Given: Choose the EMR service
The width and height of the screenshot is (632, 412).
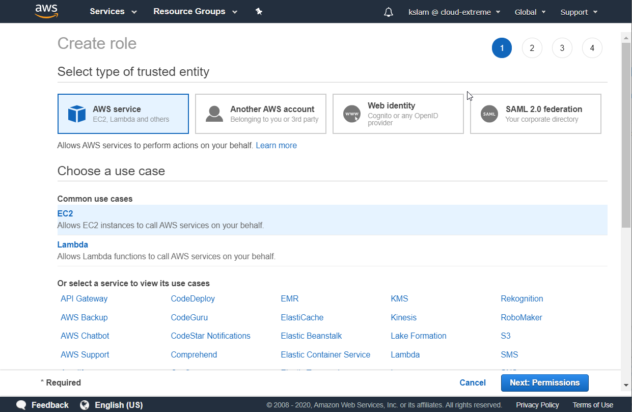Looking at the screenshot, I should (x=289, y=298).
